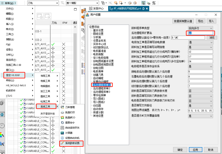Click the selection filter funnel icon
This screenshot has height=154, width=222.
click(x=62, y=3)
